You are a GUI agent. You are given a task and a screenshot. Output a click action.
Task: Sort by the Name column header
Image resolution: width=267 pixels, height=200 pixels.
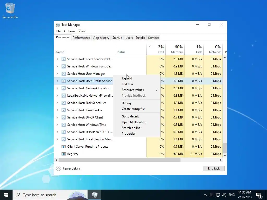[x=85, y=49]
